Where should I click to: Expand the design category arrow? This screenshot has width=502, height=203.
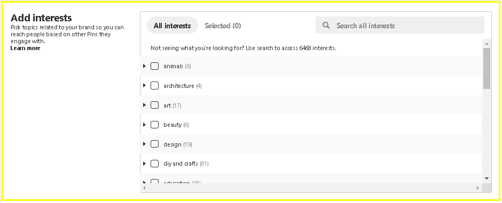click(144, 144)
